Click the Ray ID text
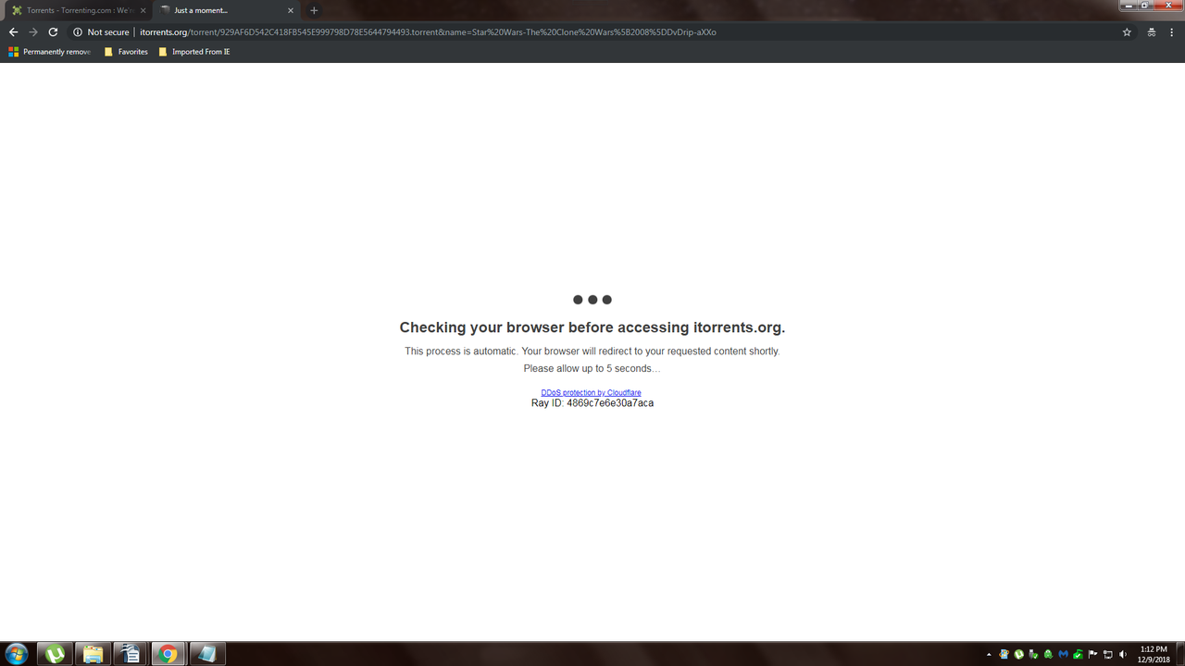Viewport: 1185px width, 666px height. pos(592,403)
